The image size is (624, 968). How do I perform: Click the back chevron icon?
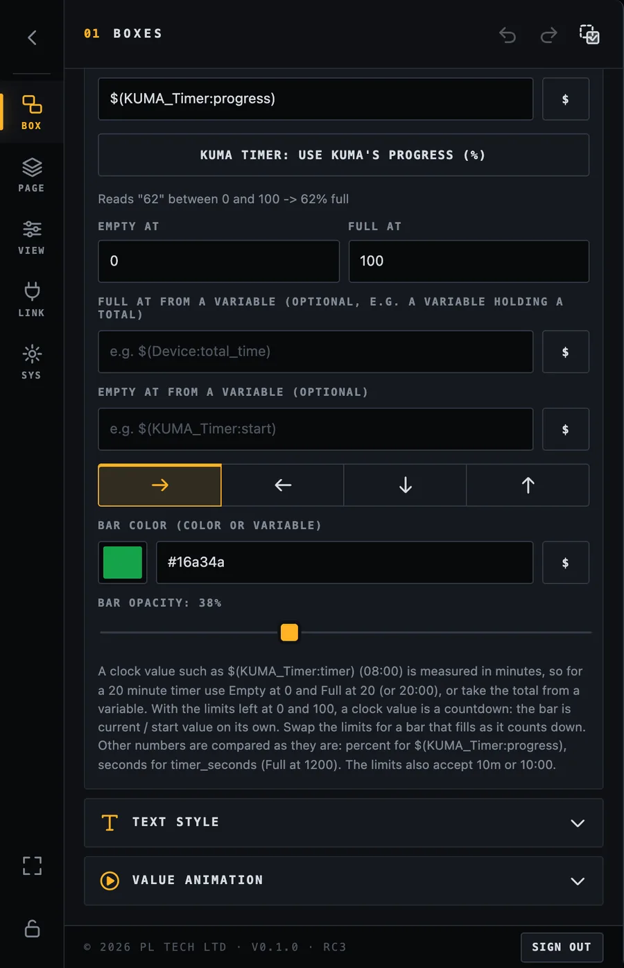(x=32, y=37)
